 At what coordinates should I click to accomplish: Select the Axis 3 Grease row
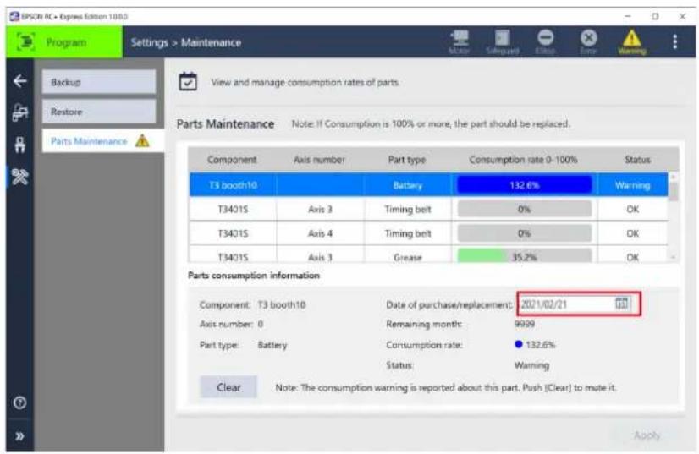[x=428, y=254]
